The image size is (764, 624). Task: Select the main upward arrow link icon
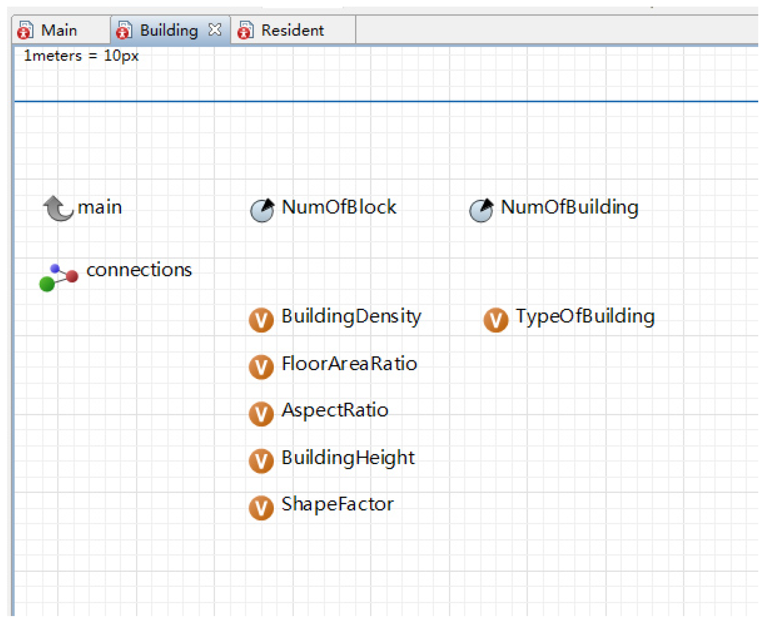(x=58, y=208)
